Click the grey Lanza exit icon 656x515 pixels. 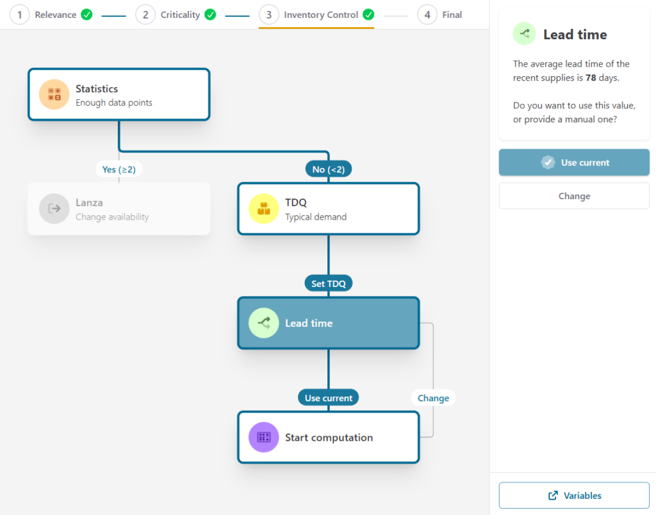coord(54,209)
